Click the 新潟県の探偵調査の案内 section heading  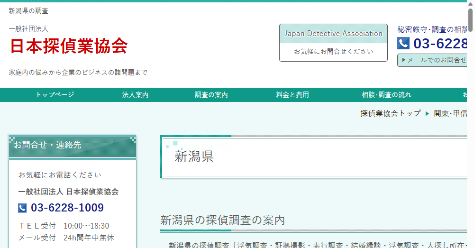click(222, 220)
